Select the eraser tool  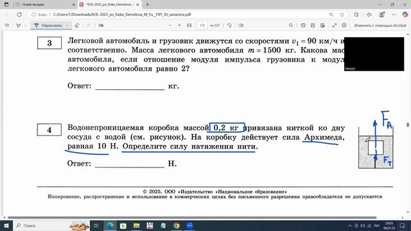77,26
